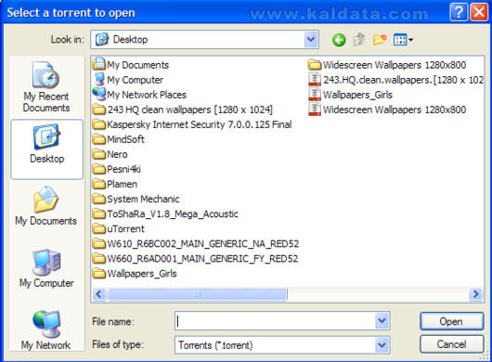Open My Recent Documents in places bar

pyautogui.click(x=46, y=87)
